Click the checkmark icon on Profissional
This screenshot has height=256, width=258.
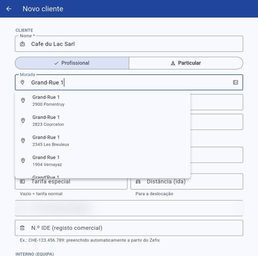click(x=56, y=63)
